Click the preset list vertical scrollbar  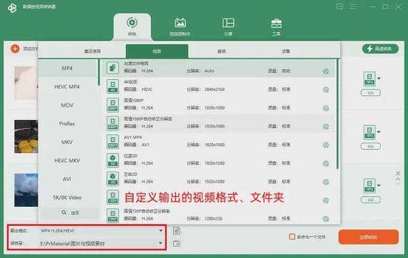coord(338,114)
